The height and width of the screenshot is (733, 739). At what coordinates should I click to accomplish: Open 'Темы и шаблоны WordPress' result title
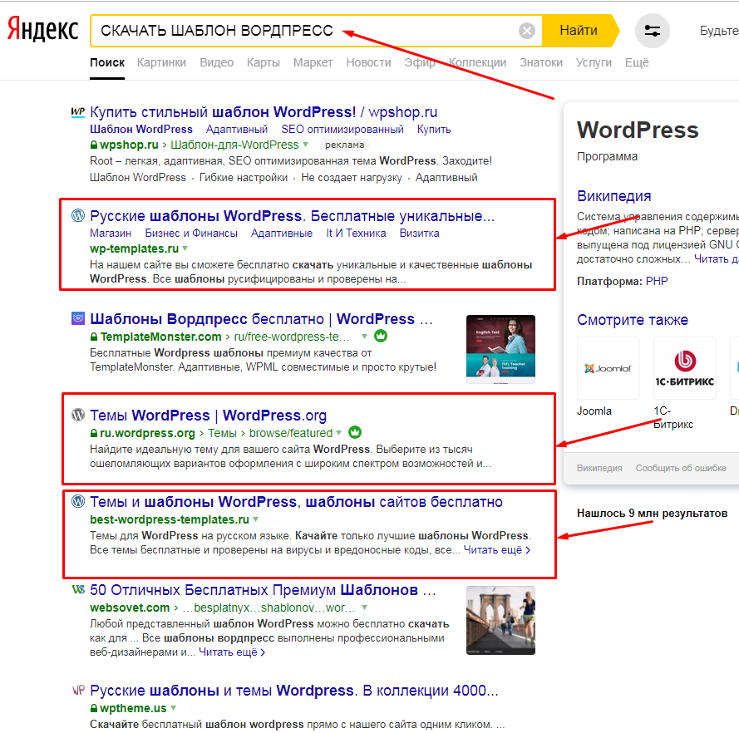296,502
